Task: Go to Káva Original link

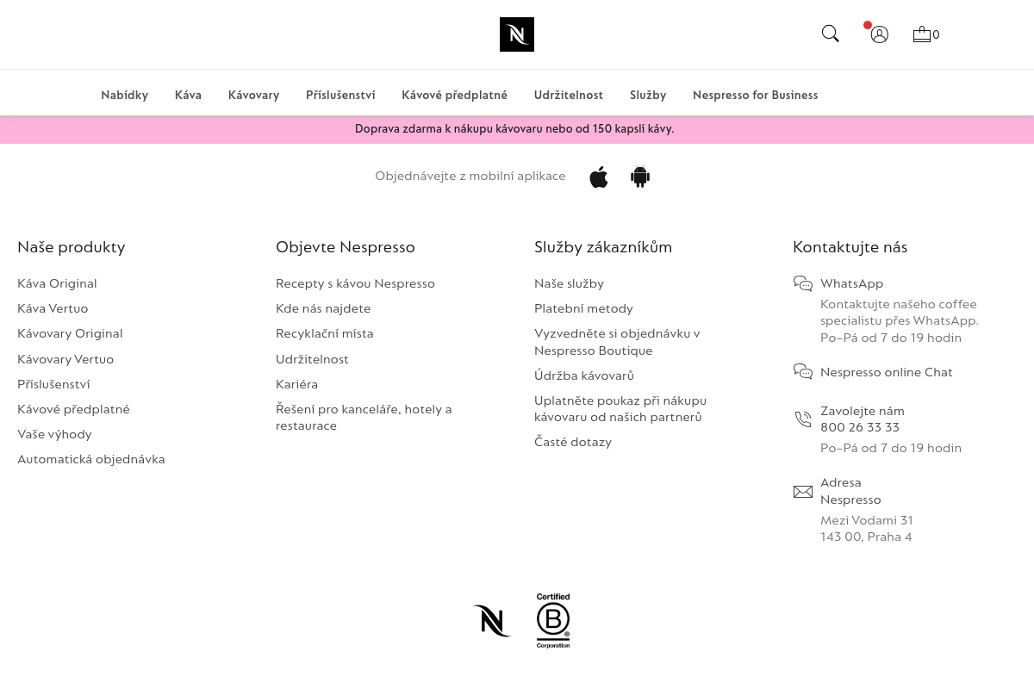Action: coord(57,283)
